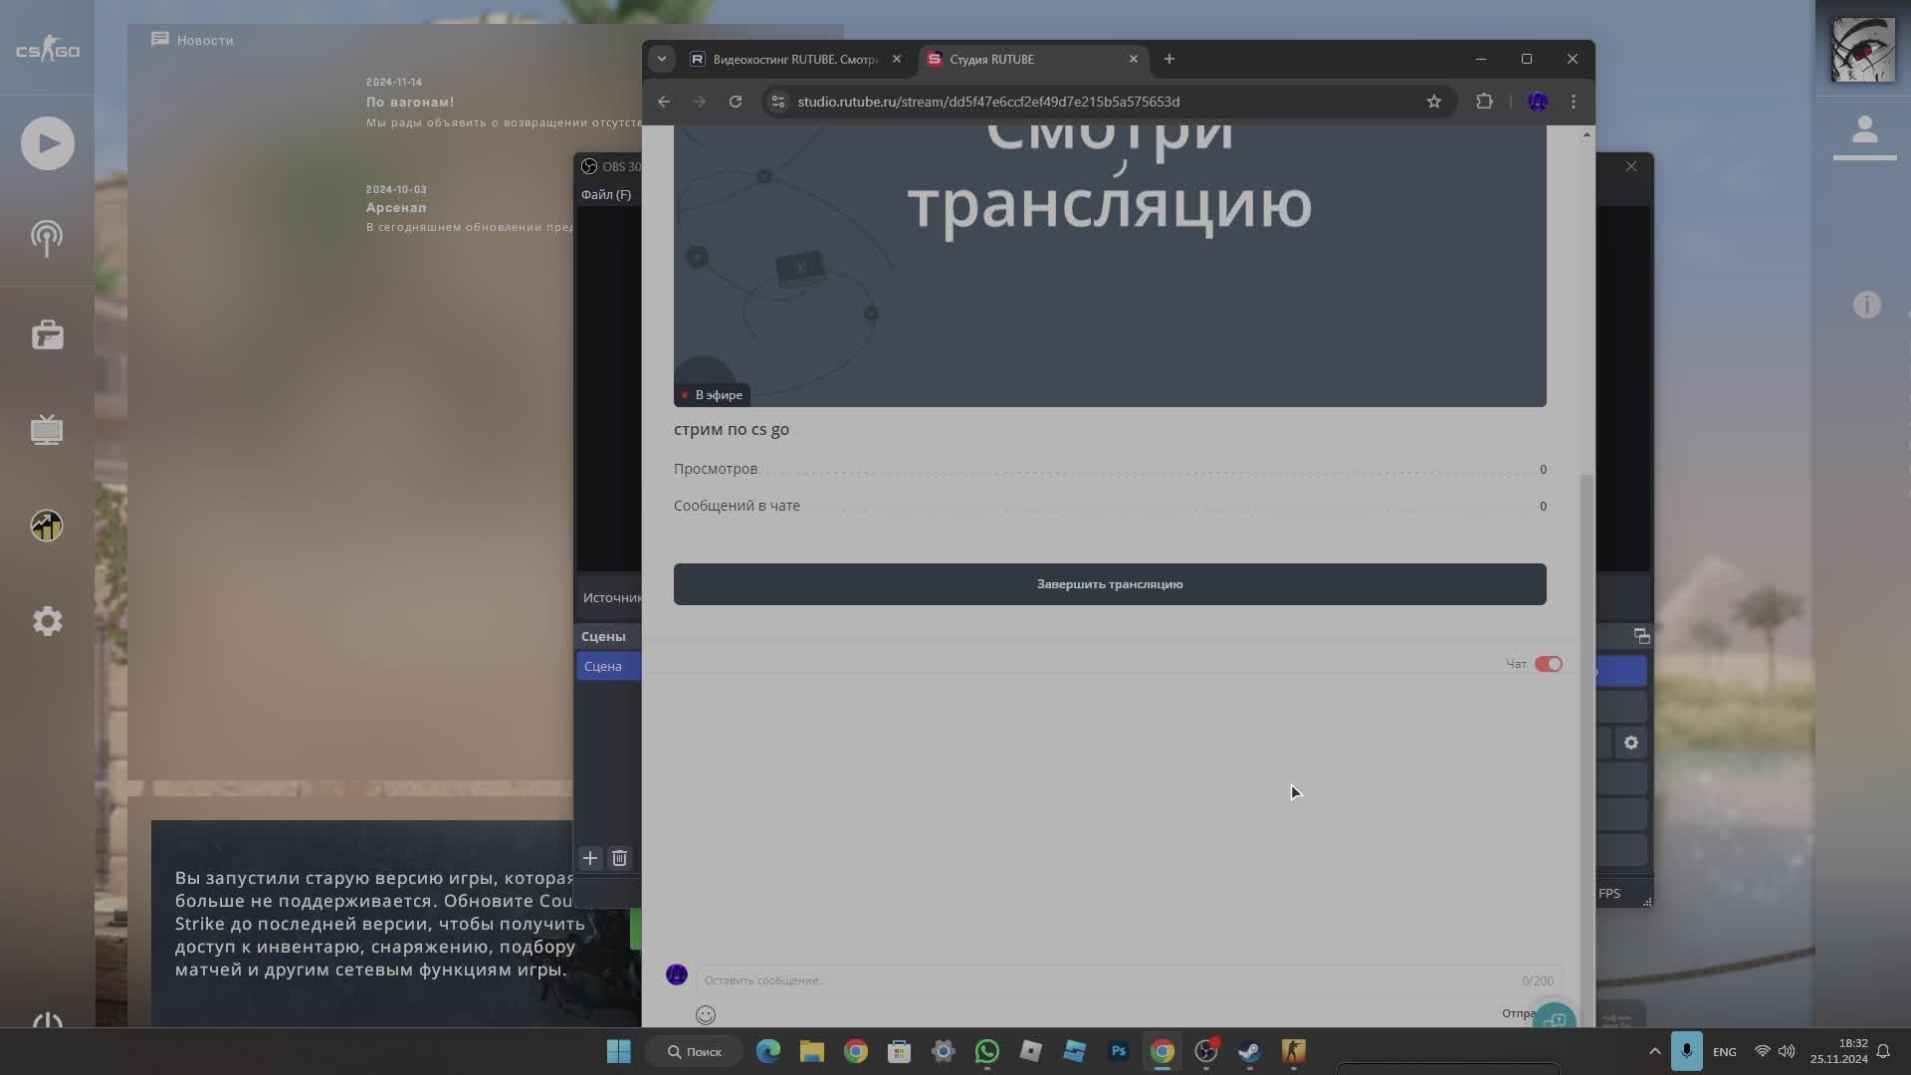Screen dimensions: 1911x1075
Task: Toggle the Чат switch off
Action: (x=1548, y=664)
